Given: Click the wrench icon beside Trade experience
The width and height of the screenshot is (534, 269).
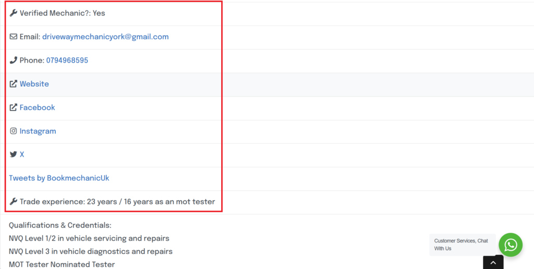Looking at the screenshot, I should click(x=14, y=202).
